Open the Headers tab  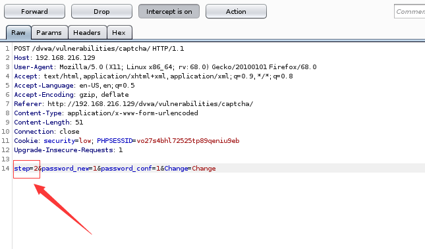pos(87,32)
